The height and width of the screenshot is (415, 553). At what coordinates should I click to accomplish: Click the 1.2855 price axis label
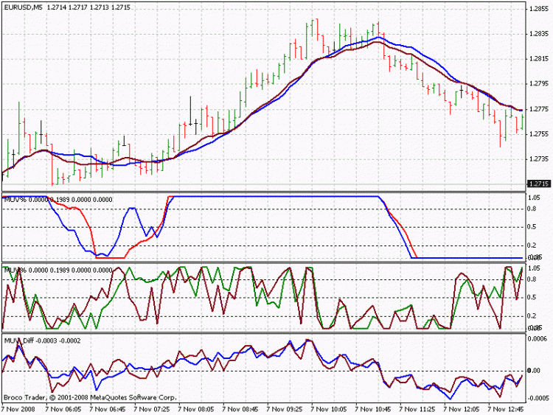539,9
